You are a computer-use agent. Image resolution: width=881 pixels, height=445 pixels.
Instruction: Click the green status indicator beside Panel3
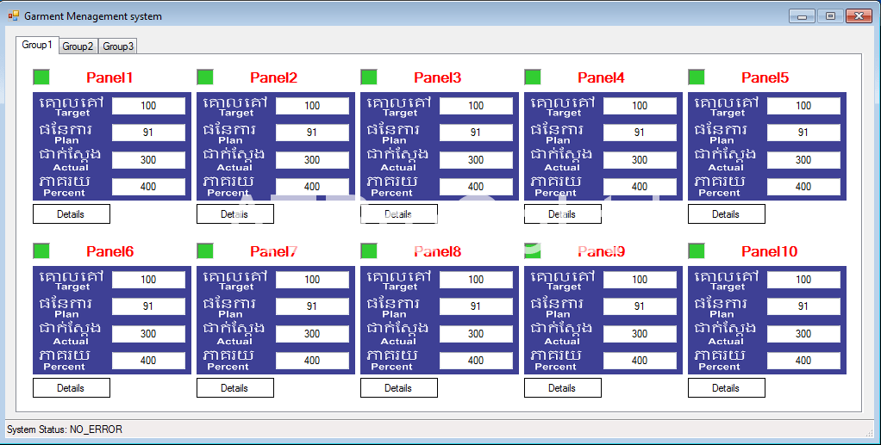point(369,77)
